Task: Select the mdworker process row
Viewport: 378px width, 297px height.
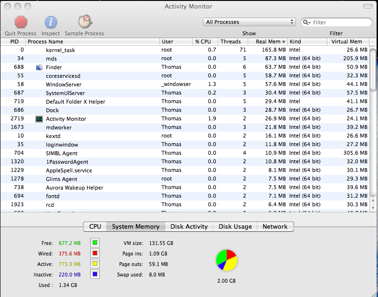Action: 185,127
